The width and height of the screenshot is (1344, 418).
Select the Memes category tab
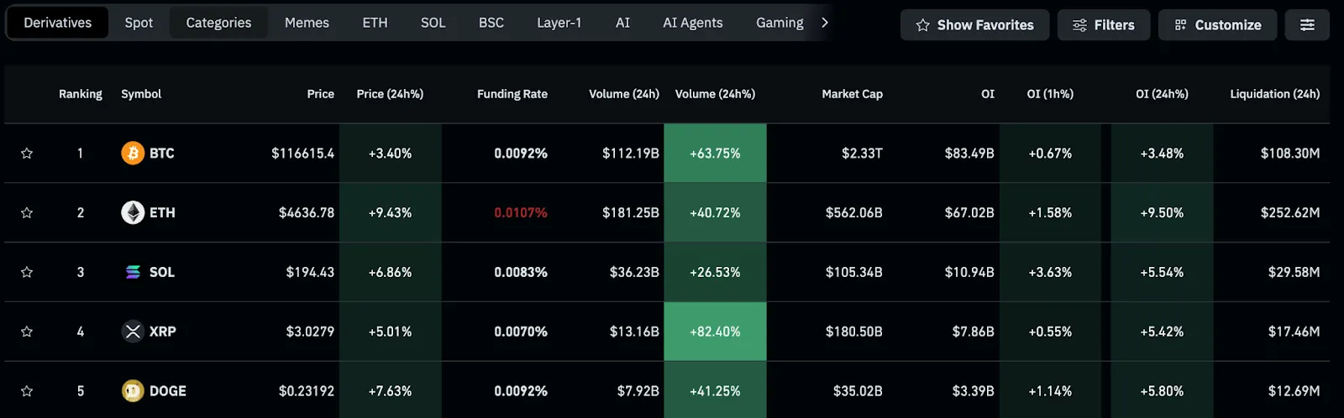307,23
